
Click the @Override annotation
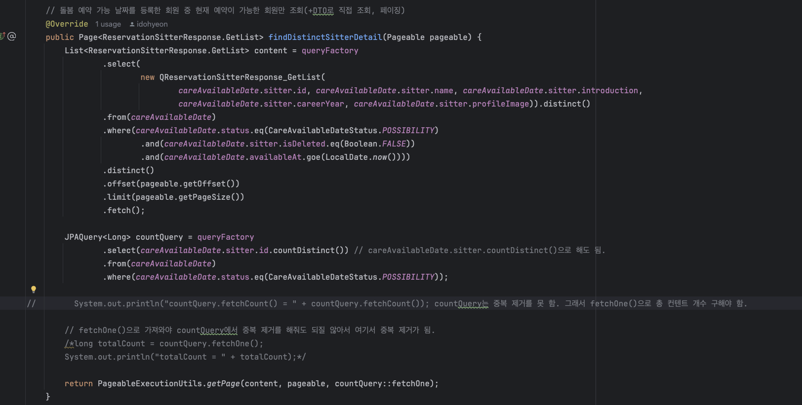point(67,24)
